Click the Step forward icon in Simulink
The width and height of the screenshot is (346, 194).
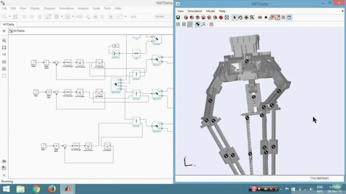(103, 17)
